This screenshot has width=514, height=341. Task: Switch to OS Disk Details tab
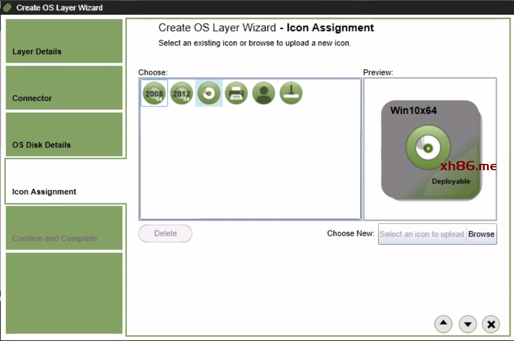point(64,135)
